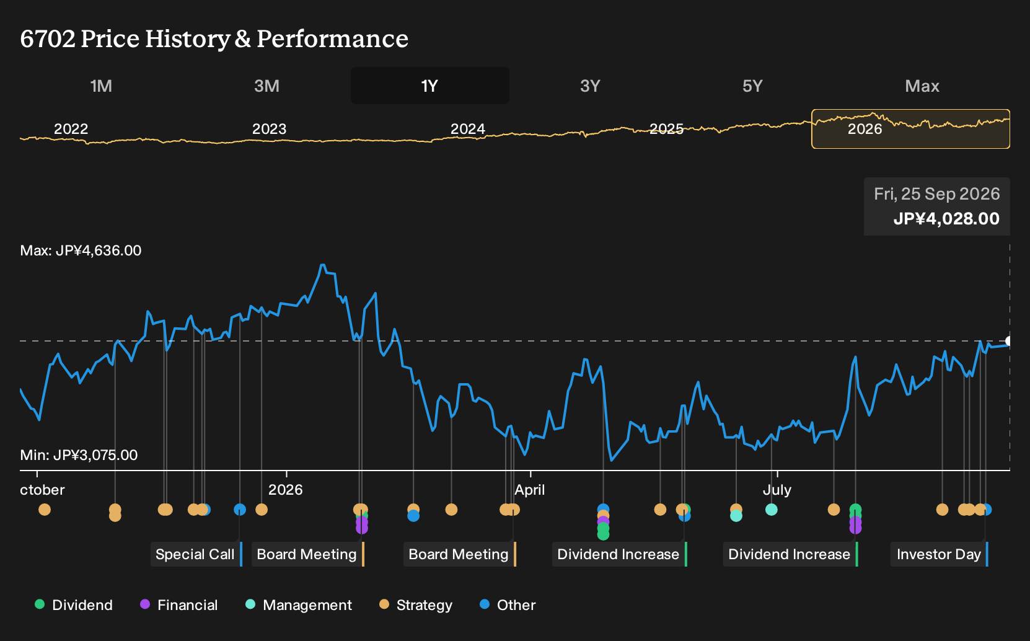Screen dimensions: 1030x641
Task: Select the 3M time range tab
Action: point(266,86)
